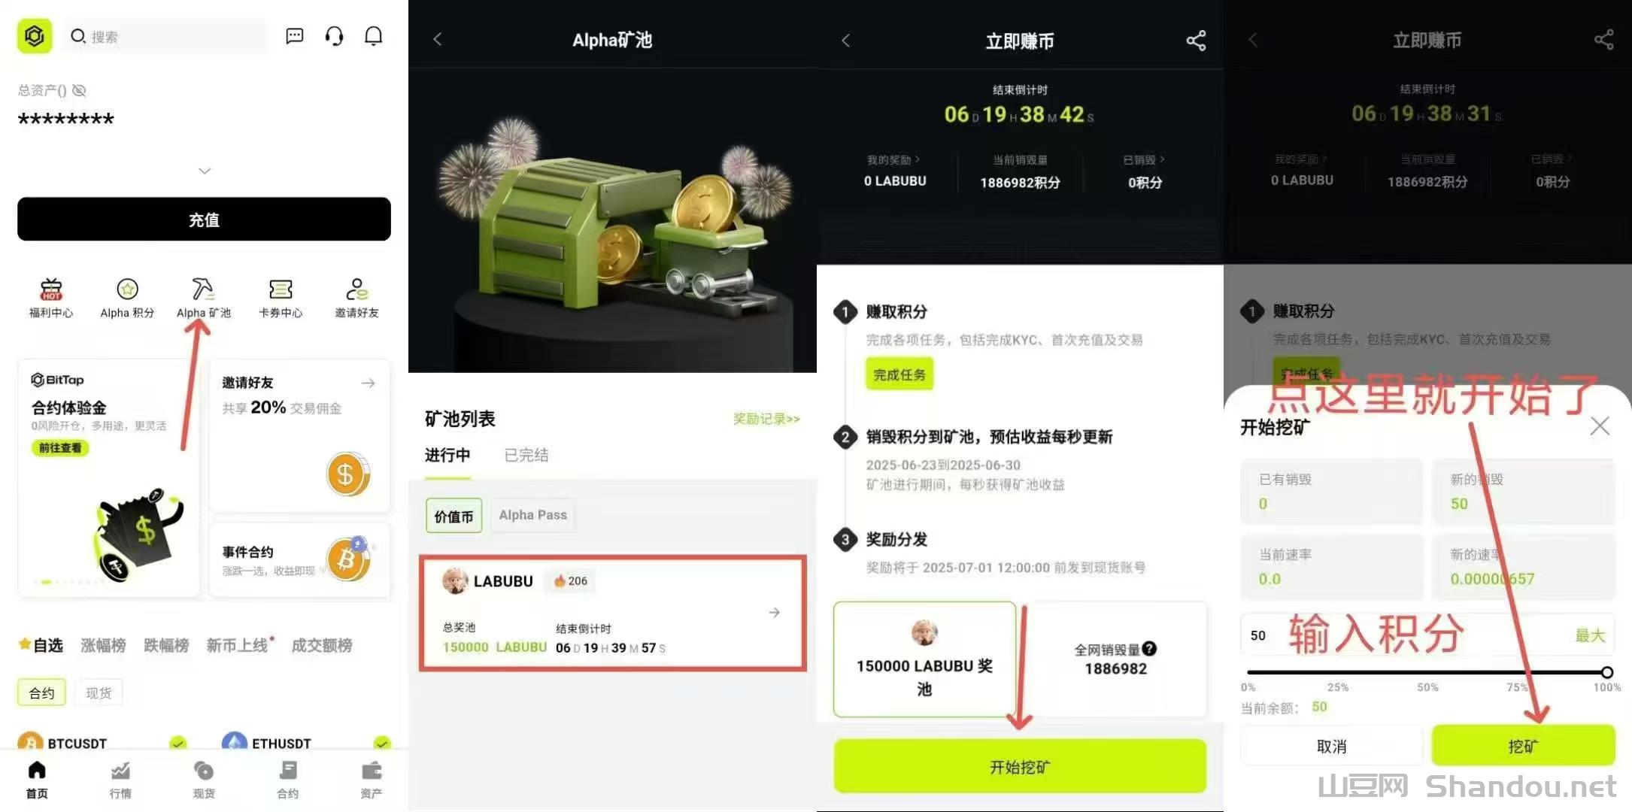This screenshot has height=812, width=1632.
Task: Open the chat messages icon
Action: pyautogui.click(x=295, y=36)
